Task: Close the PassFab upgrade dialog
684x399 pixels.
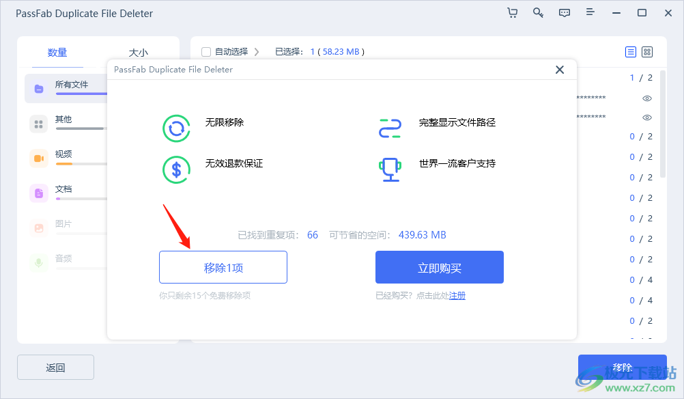Action: [560, 70]
